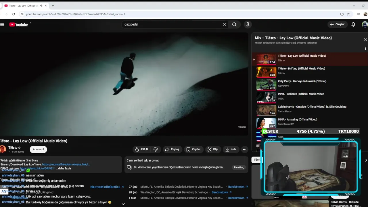Create a clip with Klip button
The width and height of the screenshot is (368, 207).
(213, 149)
